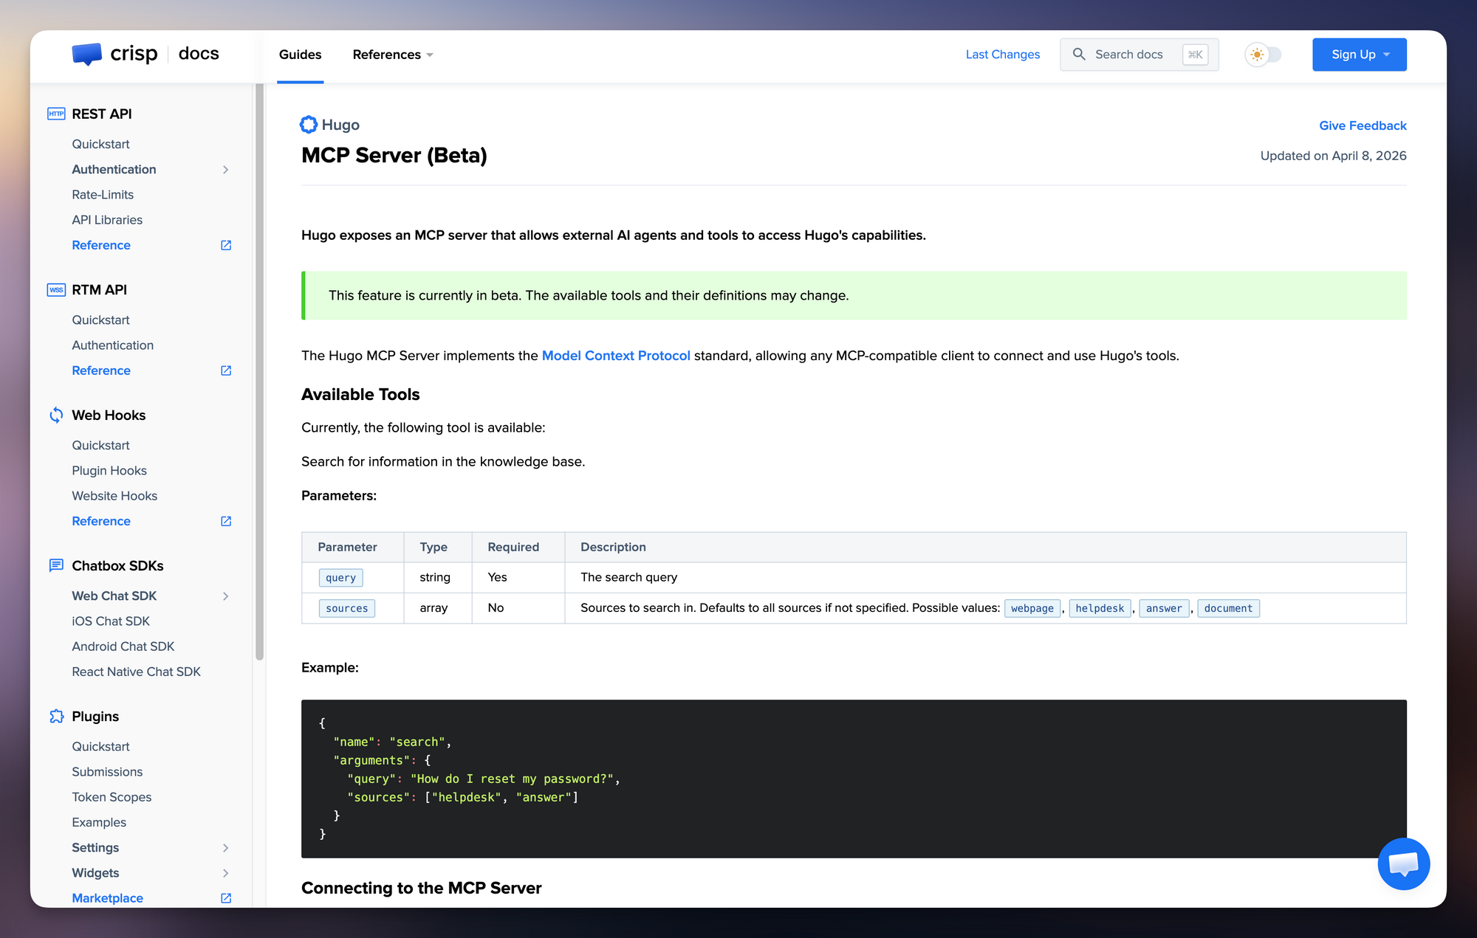Click the document value tag
The image size is (1477, 938).
pos(1228,608)
